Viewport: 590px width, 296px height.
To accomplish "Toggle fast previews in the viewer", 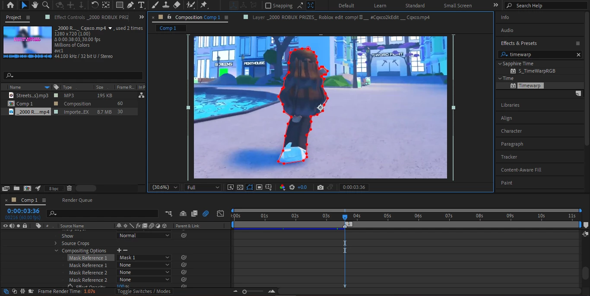I will point(231,187).
